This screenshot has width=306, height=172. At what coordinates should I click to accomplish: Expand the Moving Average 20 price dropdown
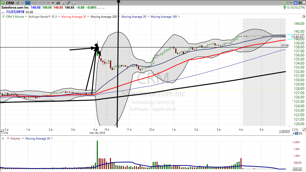point(148,17)
